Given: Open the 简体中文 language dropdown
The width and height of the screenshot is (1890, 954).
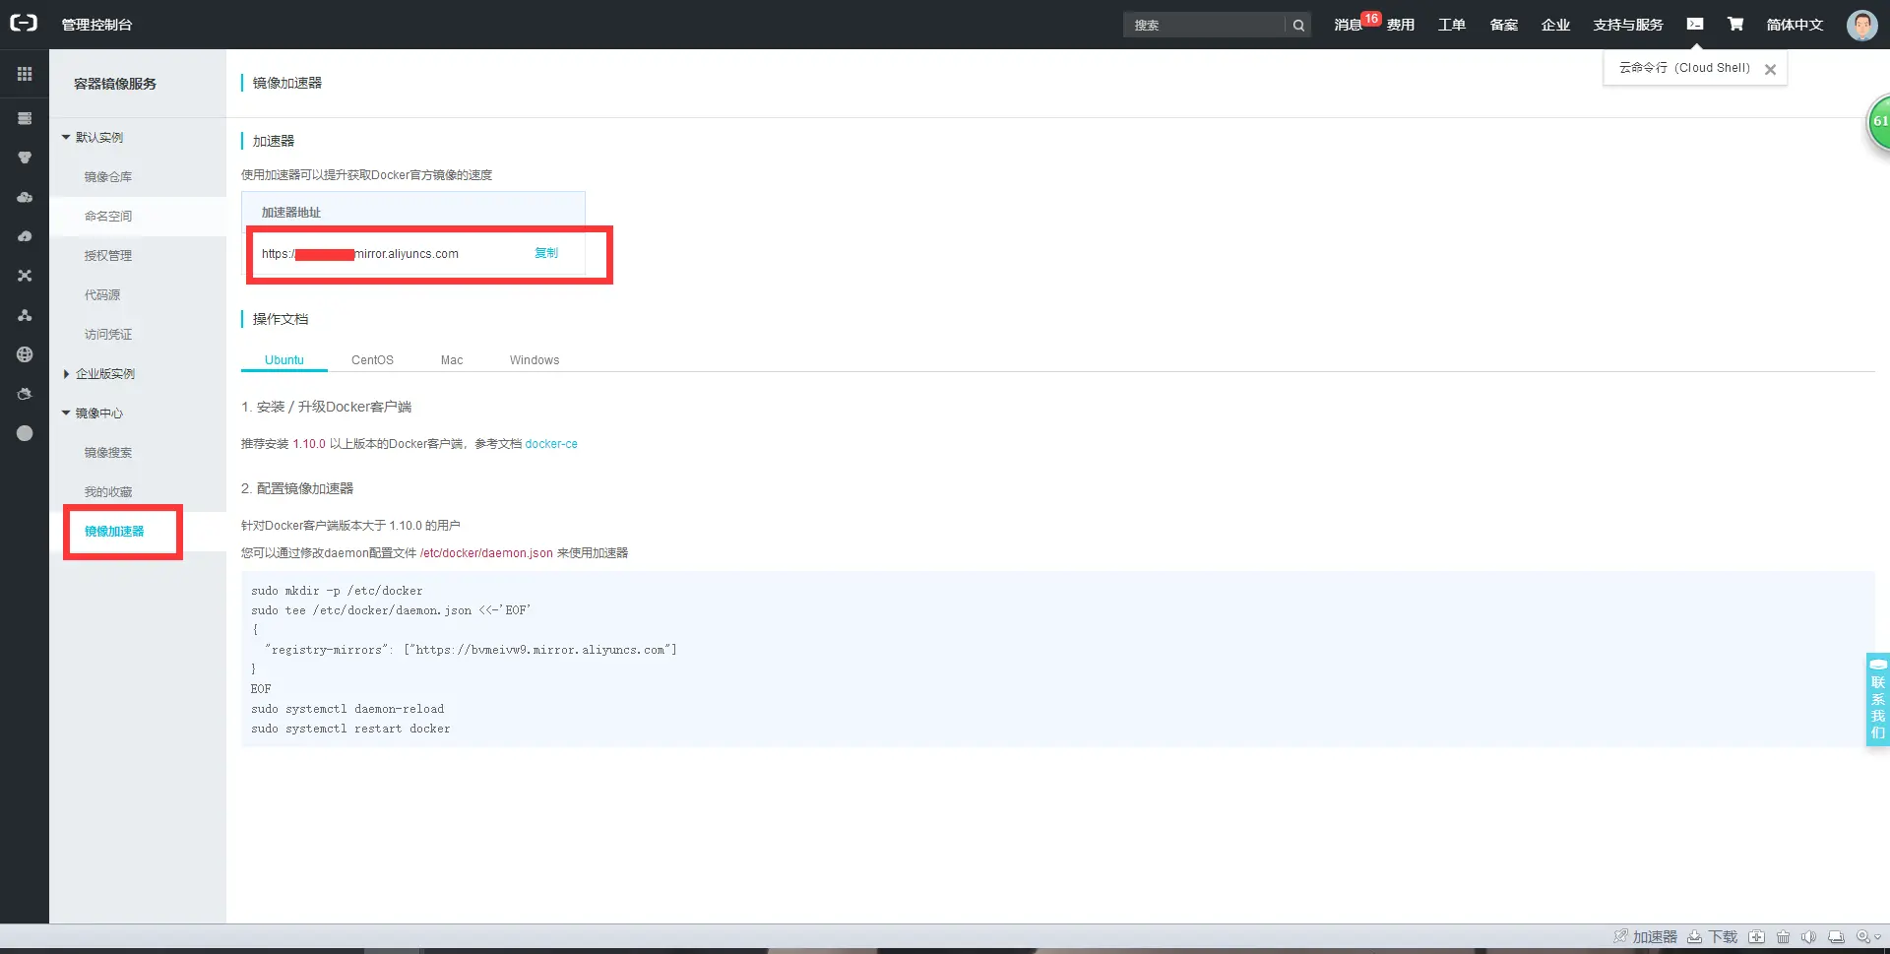Looking at the screenshot, I should point(1795,25).
